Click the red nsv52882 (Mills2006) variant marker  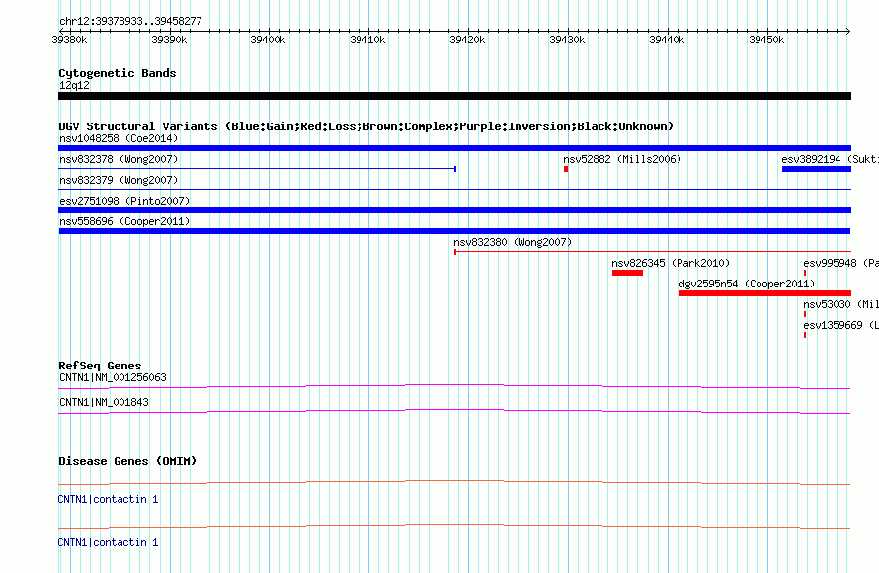pyautogui.click(x=566, y=169)
